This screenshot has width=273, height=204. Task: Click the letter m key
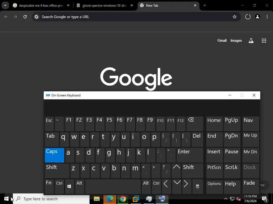point(135,171)
